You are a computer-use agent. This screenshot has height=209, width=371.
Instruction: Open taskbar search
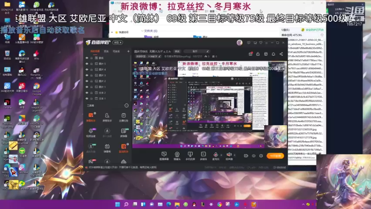point(126,204)
